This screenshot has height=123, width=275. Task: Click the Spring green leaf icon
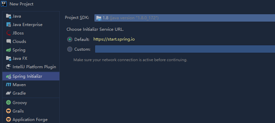click(8, 50)
